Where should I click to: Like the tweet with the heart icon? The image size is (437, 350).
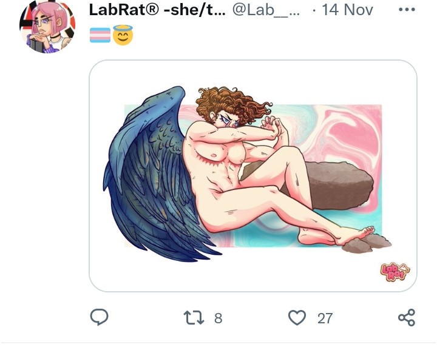(297, 318)
